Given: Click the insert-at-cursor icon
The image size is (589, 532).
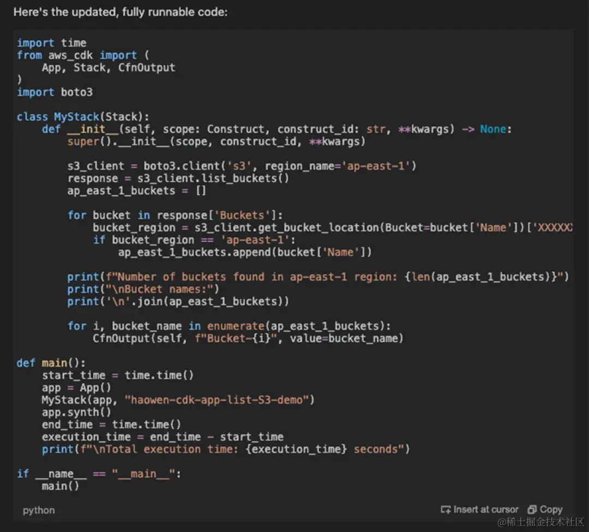Looking at the screenshot, I should (446, 510).
